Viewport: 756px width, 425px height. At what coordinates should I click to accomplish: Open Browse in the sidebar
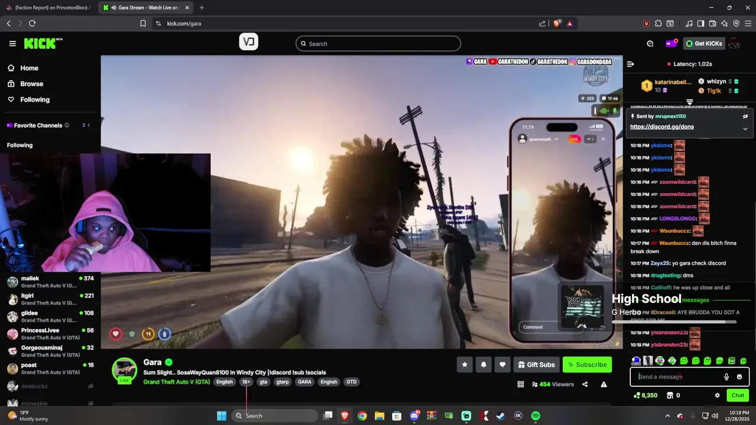pos(25,84)
